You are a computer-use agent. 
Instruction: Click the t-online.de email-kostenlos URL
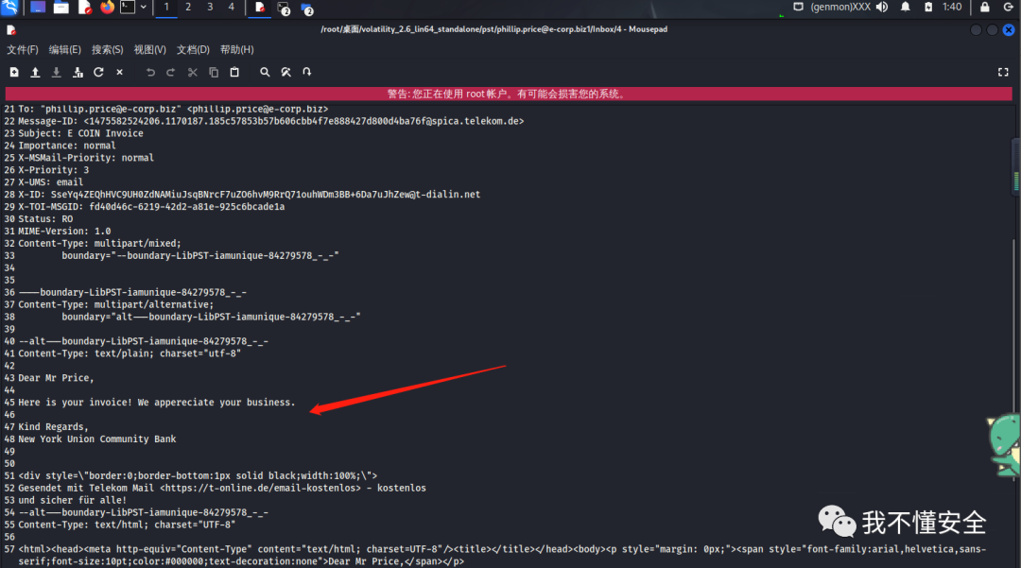[260, 488]
